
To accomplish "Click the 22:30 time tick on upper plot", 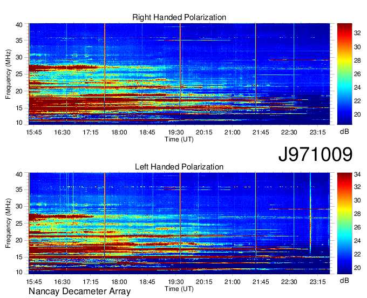I will tap(289, 132).
